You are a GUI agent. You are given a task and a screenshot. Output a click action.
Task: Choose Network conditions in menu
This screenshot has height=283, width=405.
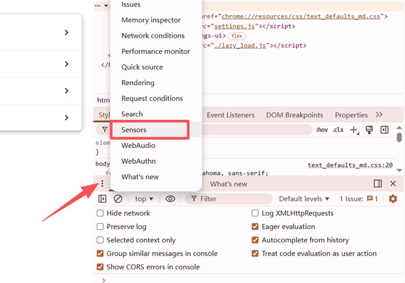[156, 35]
